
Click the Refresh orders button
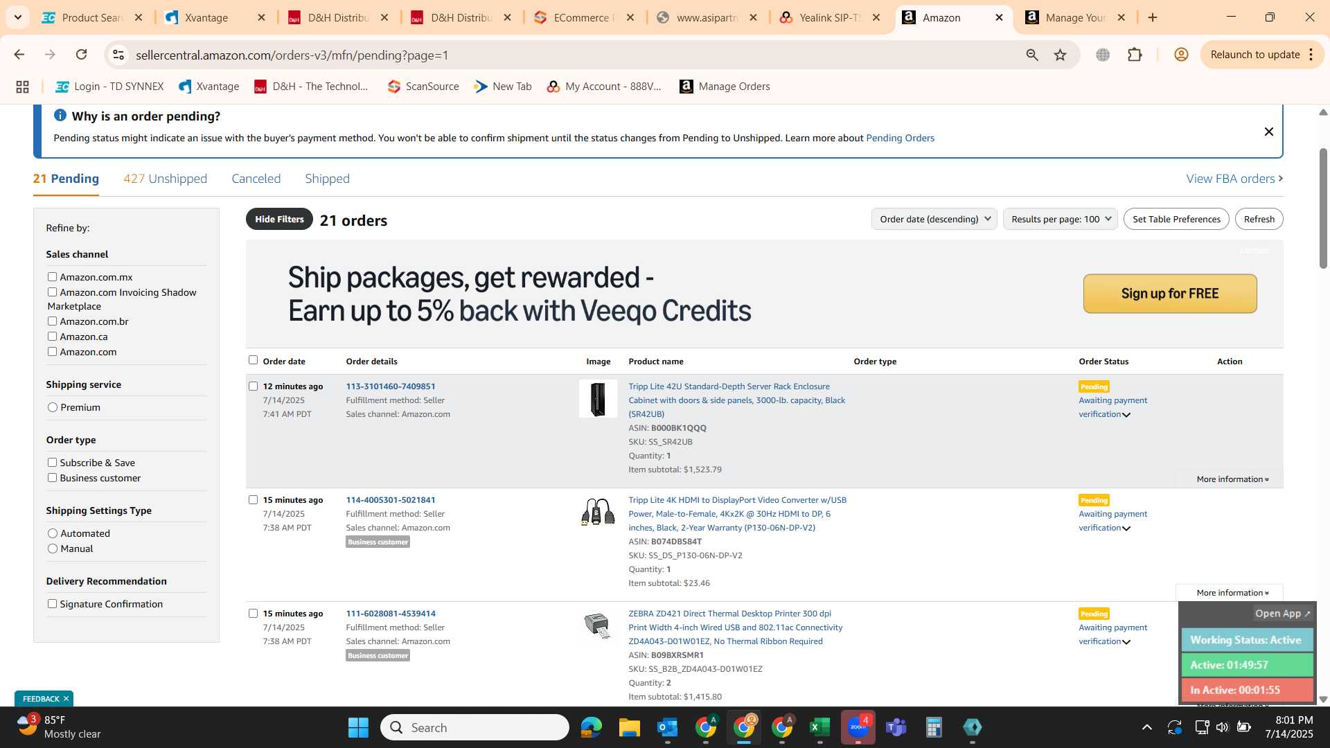(x=1259, y=219)
